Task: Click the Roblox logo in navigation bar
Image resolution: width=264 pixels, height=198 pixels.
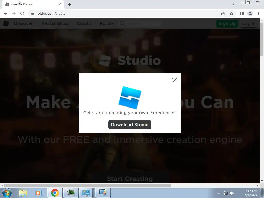Action: [6, 23]
